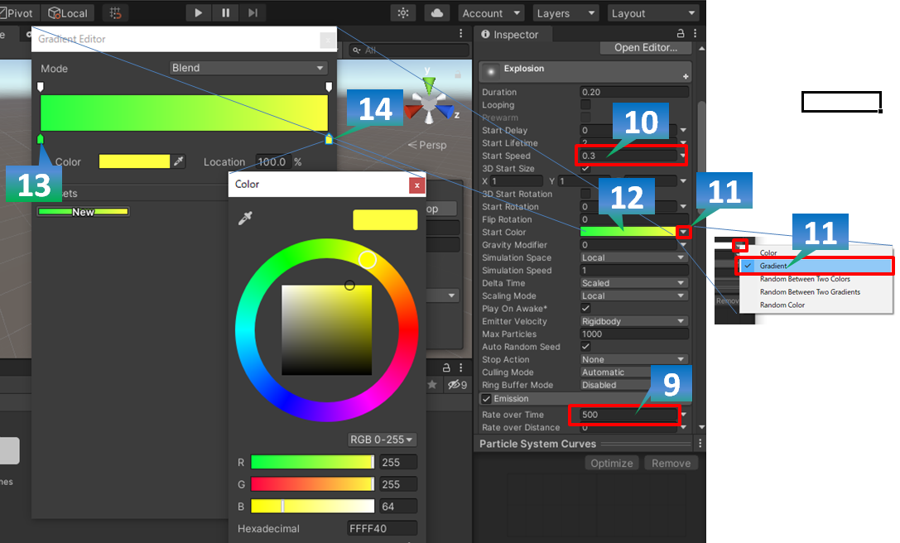
Task: Toggle the Play On Awake checkbox
Action: point(585,308)
